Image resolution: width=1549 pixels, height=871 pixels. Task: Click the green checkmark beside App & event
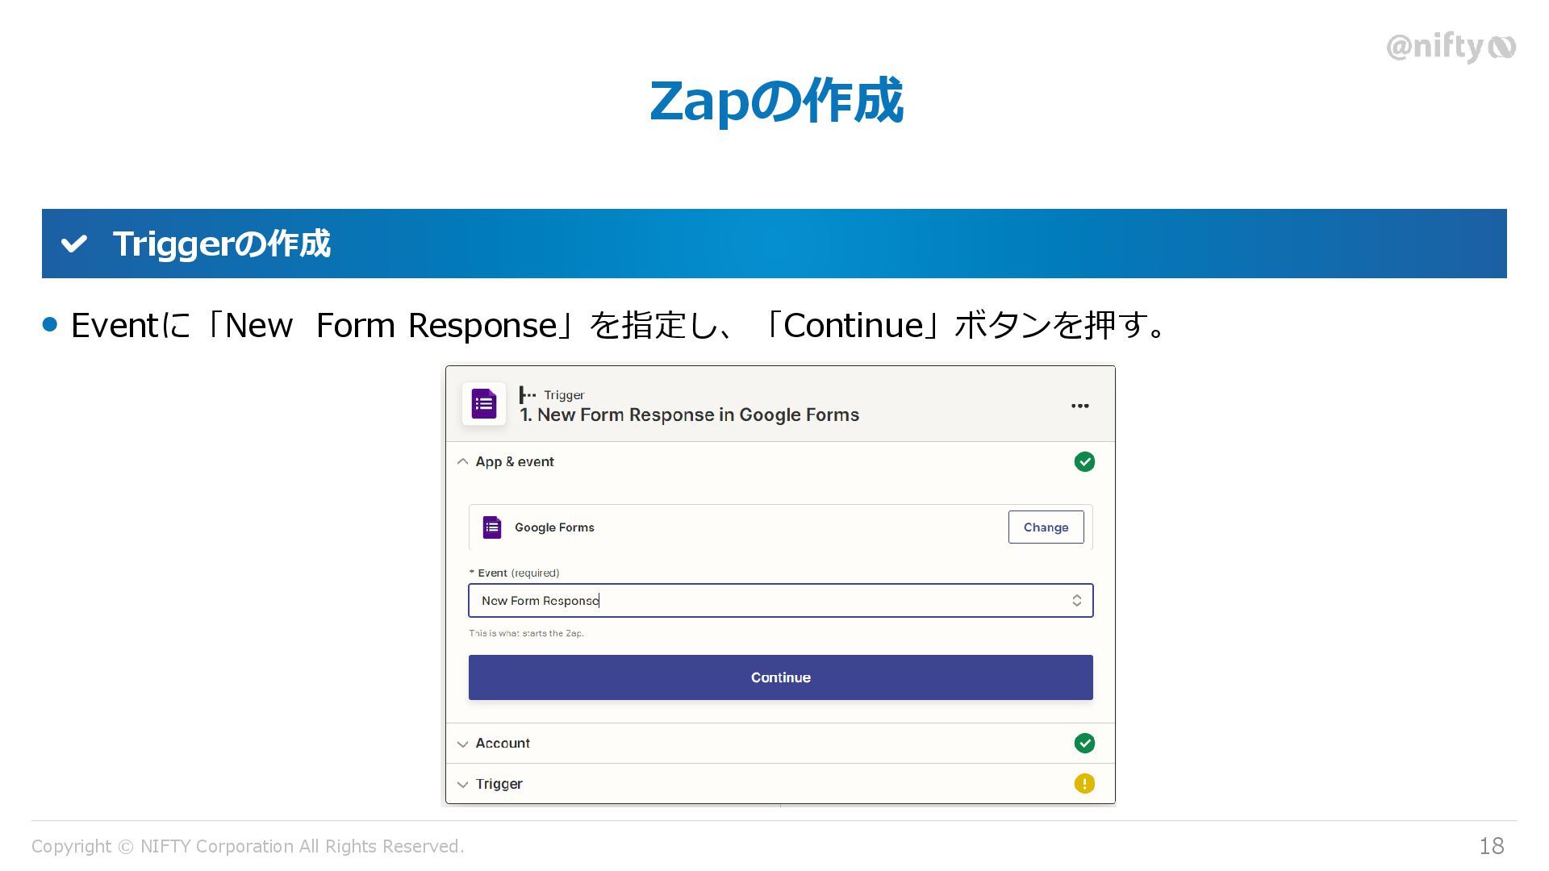click(1084, 462)
